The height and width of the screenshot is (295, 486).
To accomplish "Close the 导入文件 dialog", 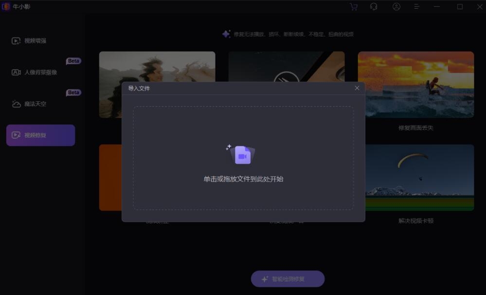I will point(357,88).
